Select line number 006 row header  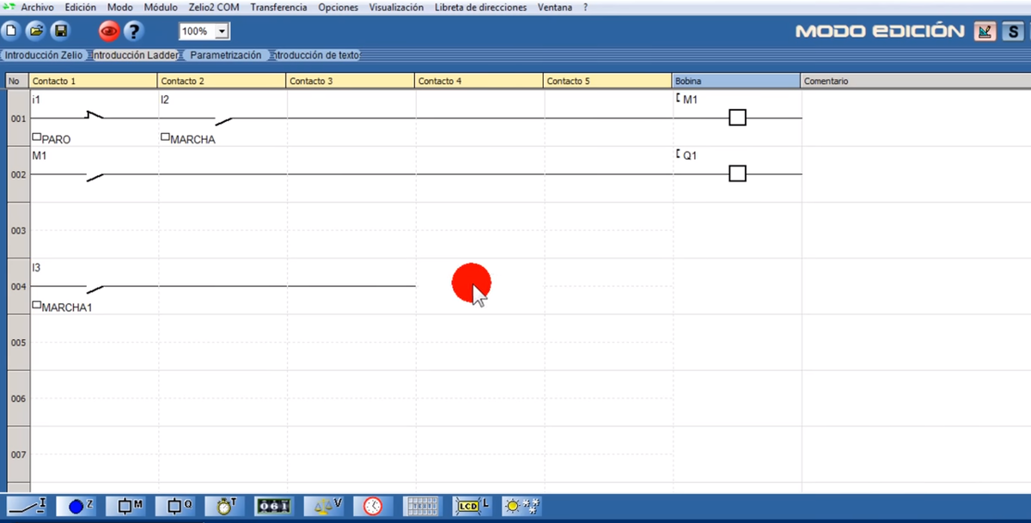(x=18, y=398)
